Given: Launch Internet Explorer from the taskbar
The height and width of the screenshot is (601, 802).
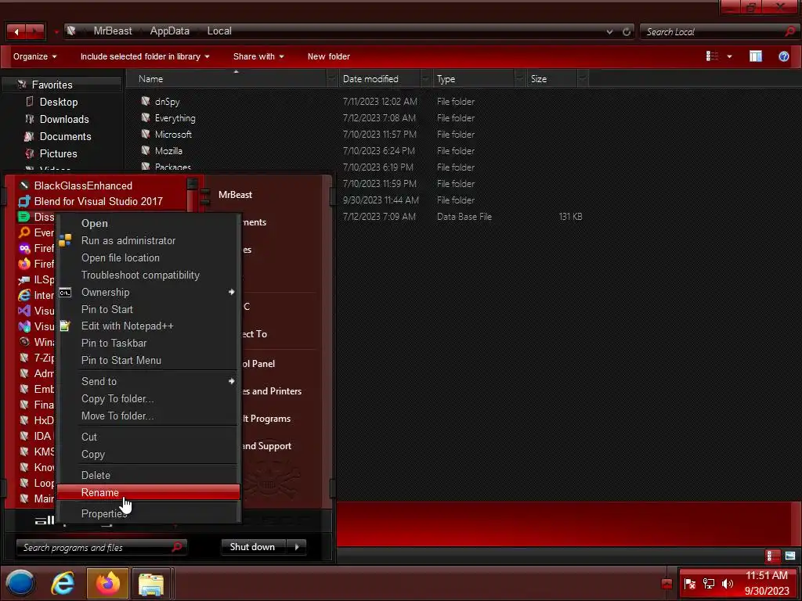Looking at the screenshot, I should pos(63,583).
